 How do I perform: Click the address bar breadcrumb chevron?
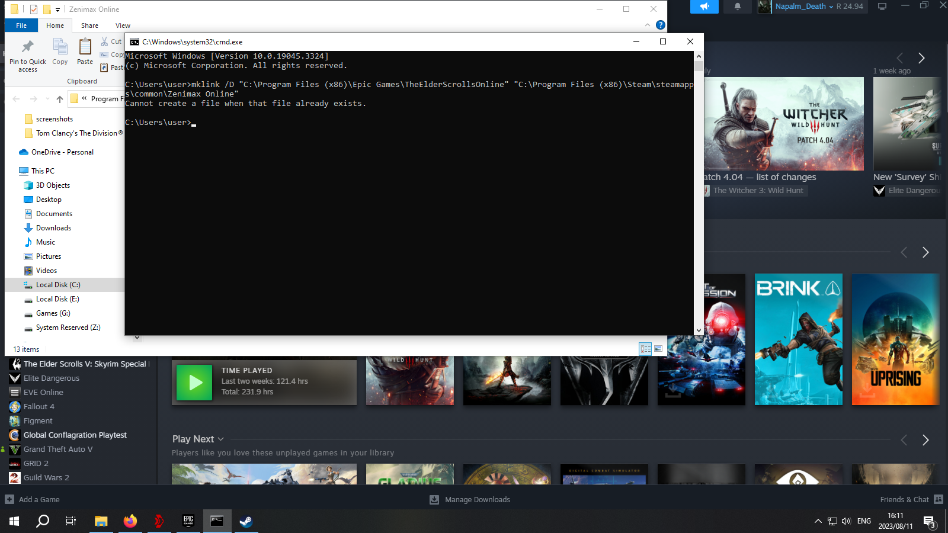[84, 98]
